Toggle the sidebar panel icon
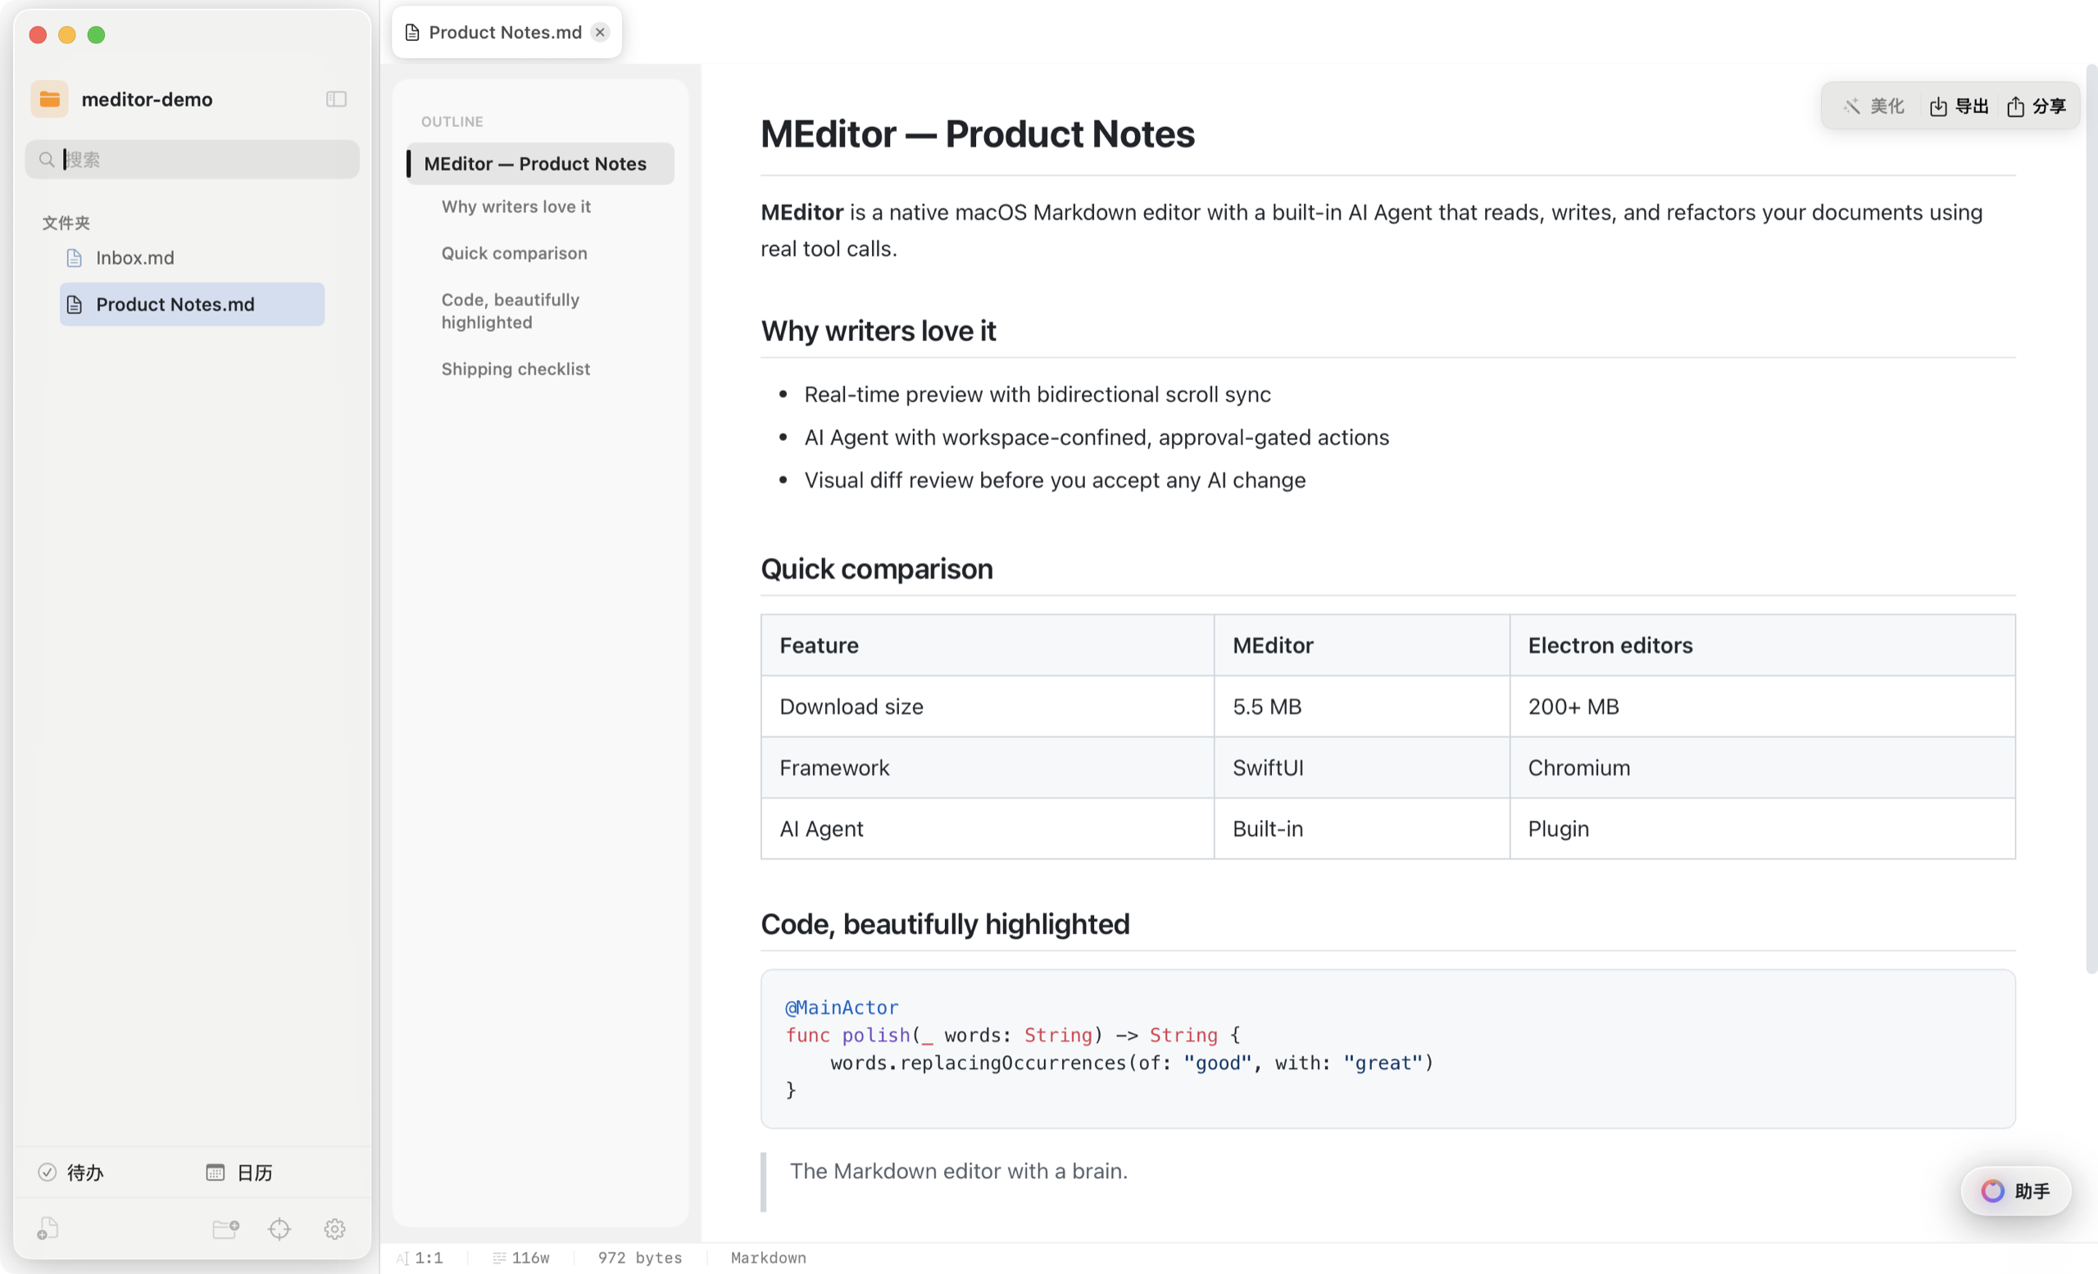Screen dimensions: 2098x1274 point(336,100)
